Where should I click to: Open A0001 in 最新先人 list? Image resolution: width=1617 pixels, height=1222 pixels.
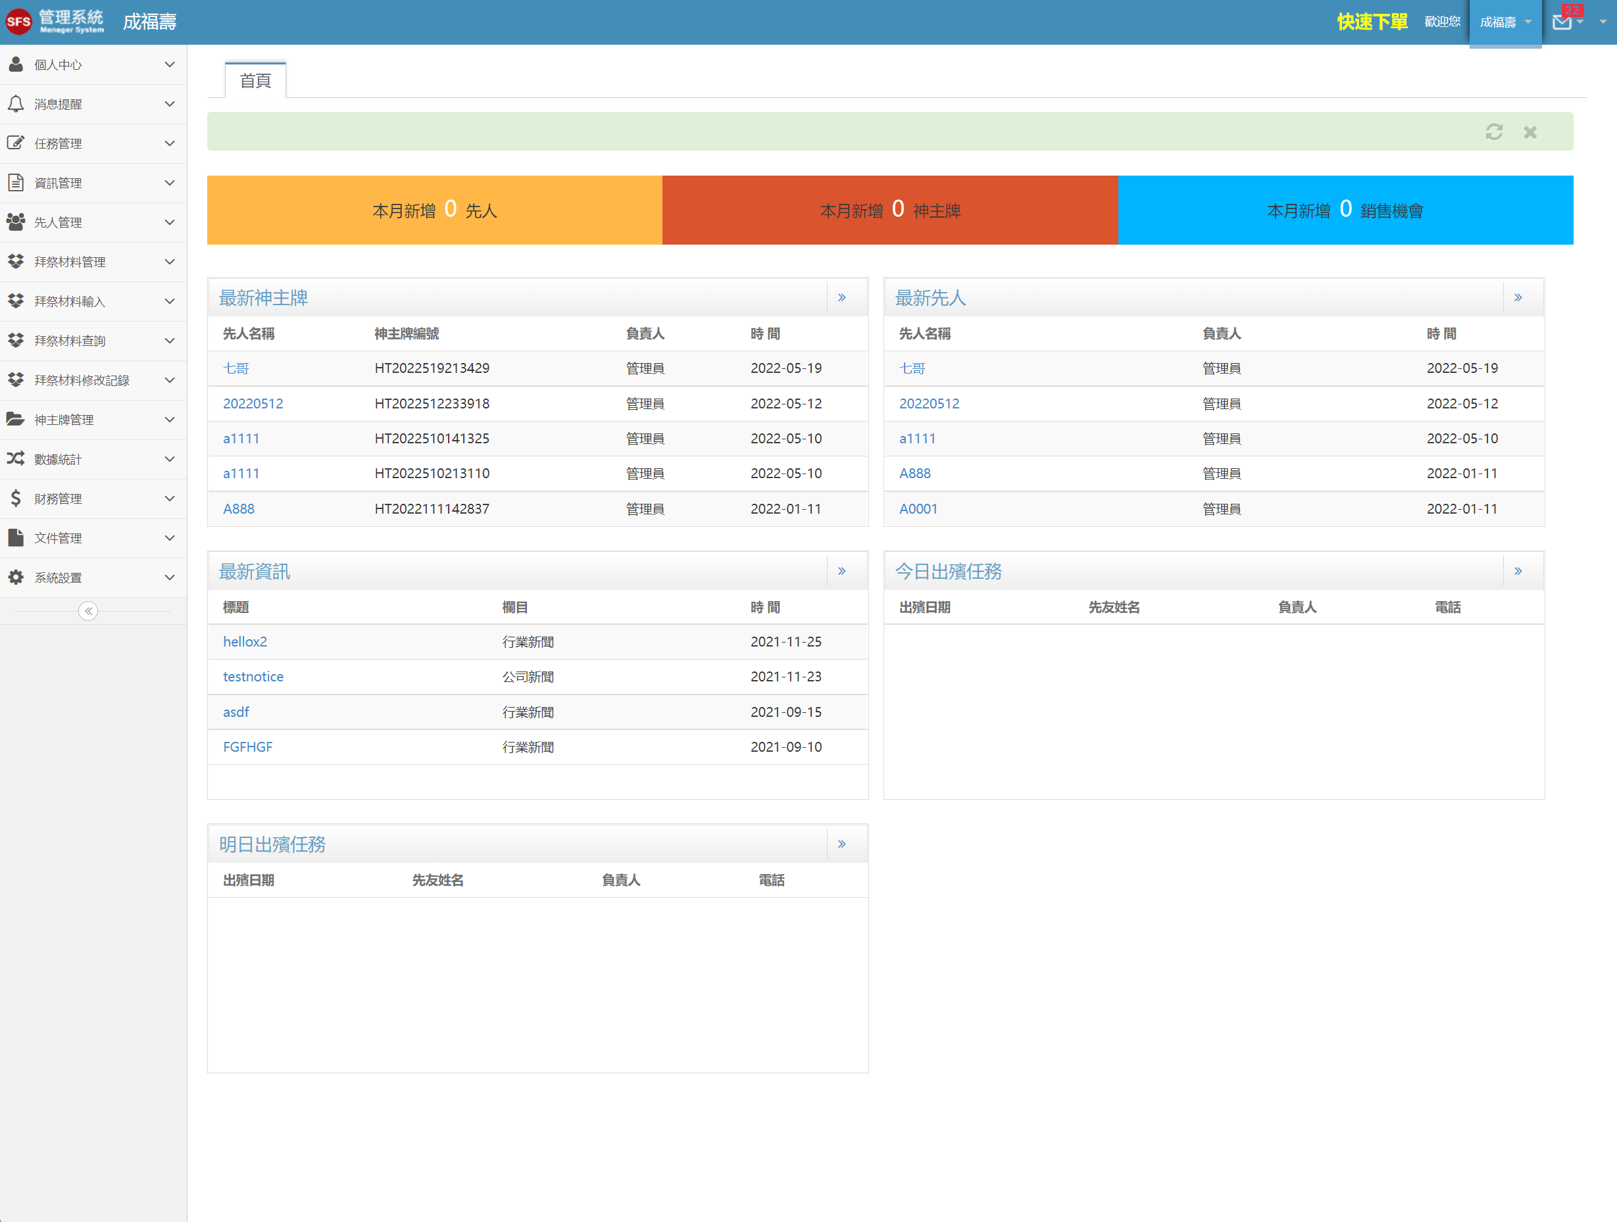click(x=918, y=508)
